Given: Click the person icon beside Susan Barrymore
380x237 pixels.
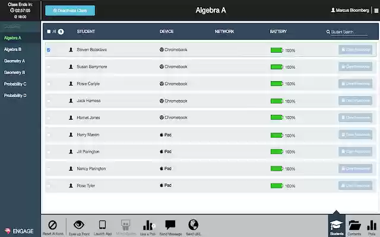Looking at the screenshot, I should (71, 66).
